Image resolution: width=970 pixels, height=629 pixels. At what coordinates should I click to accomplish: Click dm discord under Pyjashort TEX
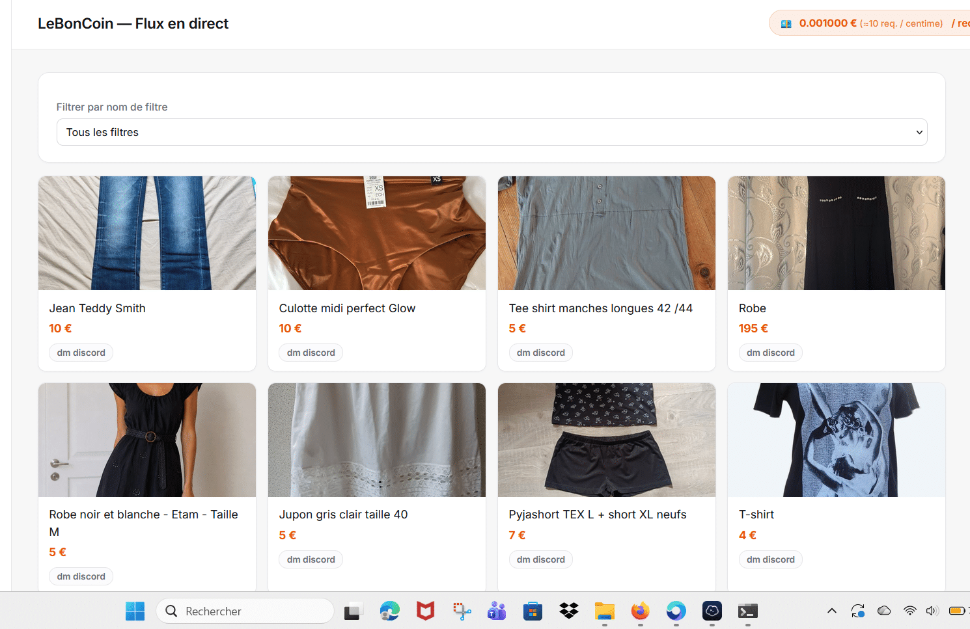tap(540, 559)
